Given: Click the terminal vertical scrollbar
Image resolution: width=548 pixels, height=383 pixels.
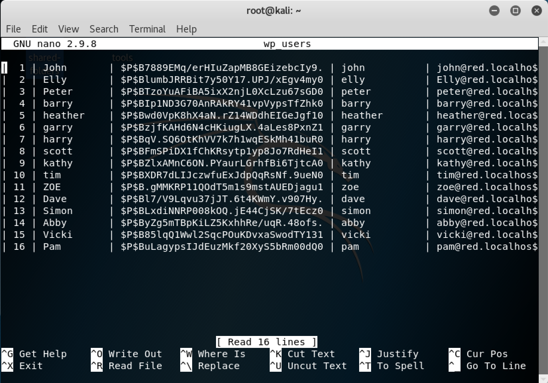Looking at the screenshot, I should click(x=543, y=210).
